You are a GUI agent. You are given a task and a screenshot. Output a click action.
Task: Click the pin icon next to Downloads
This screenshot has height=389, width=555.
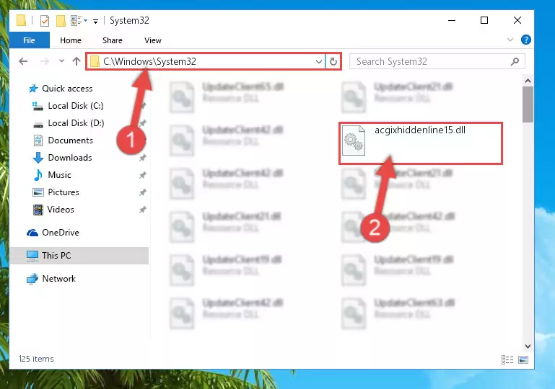pos(142,158)
